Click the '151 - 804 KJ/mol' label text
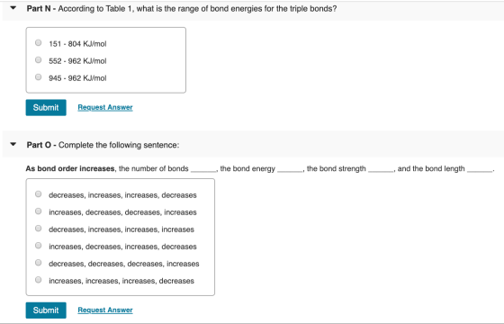Viewport: 504px width, 324px height. click(x=77, y=44)
